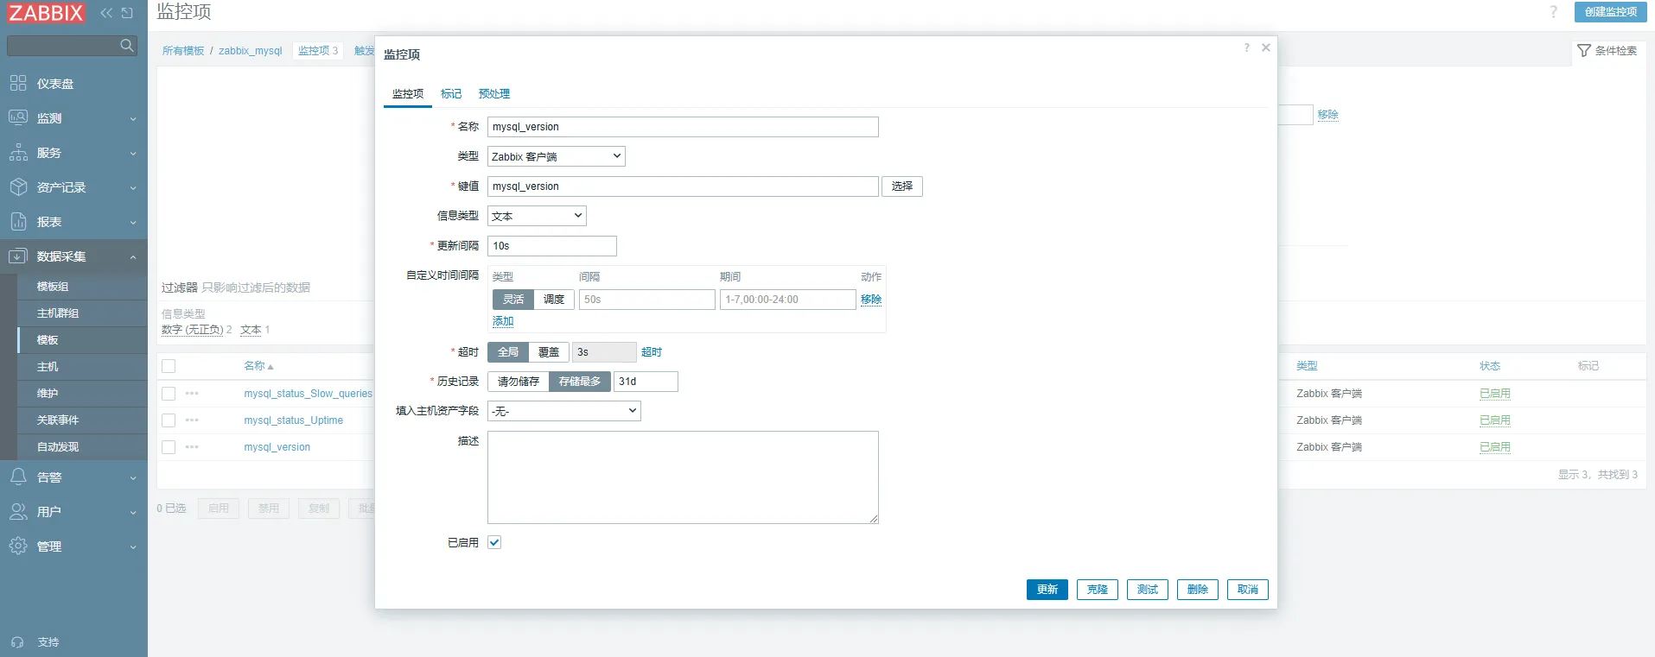This screenshot has width=1655, height=657.
Task: Open actions menu for mysql_status_Slow_queries row
Action: click(x=192, y=394)
